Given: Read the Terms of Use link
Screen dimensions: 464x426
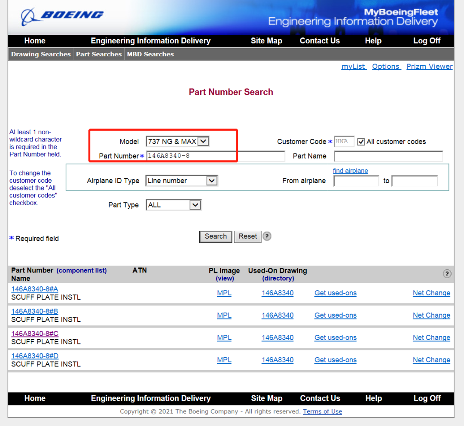Looking at the screenshot, I should (322, 411).
